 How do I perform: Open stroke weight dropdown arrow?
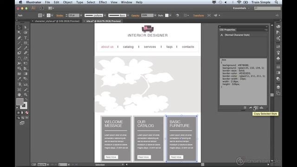[x=81, y=15]
